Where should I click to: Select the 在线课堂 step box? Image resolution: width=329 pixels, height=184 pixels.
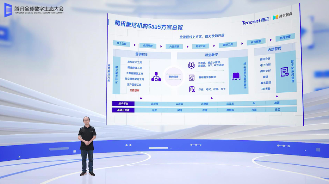(x=256, y=42)
